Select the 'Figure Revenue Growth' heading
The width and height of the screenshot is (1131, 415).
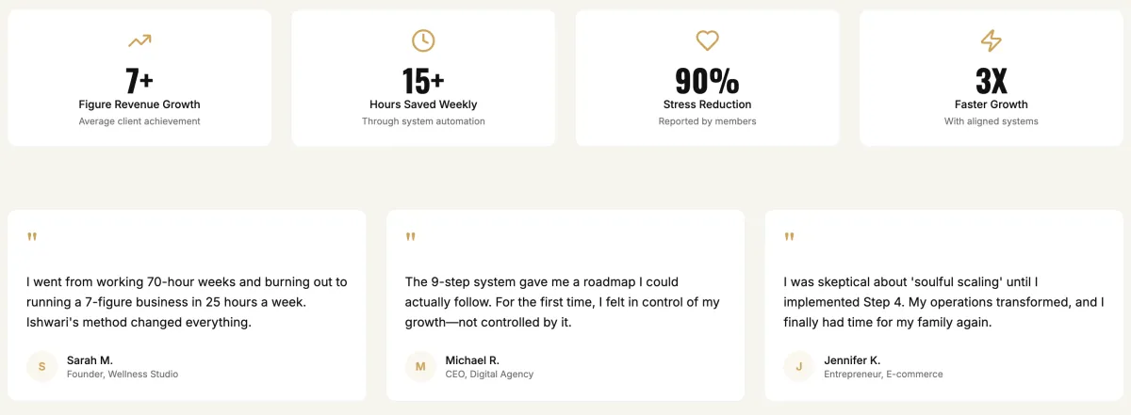139,104
